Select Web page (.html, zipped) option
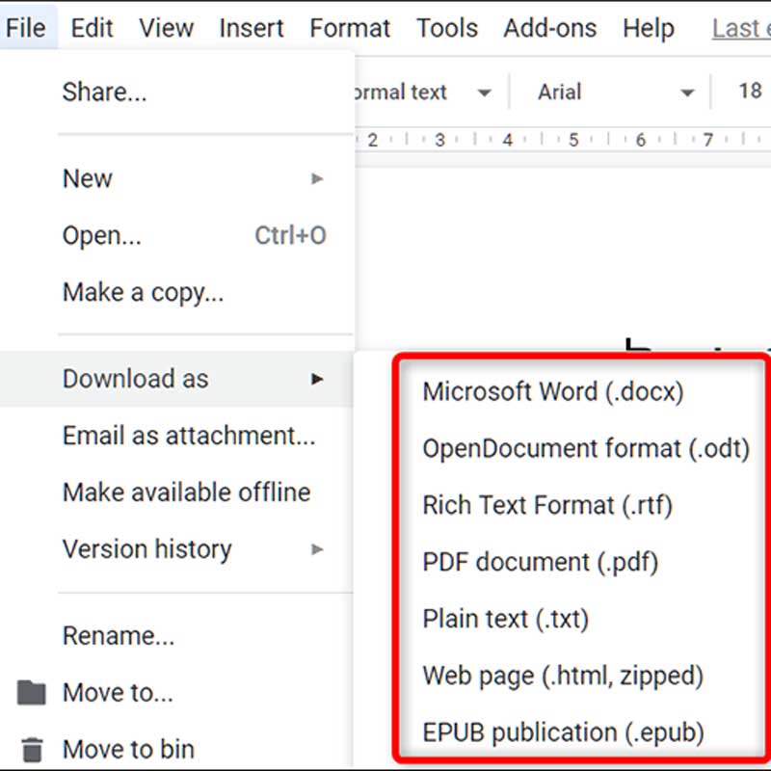 [x=562, y=676]
